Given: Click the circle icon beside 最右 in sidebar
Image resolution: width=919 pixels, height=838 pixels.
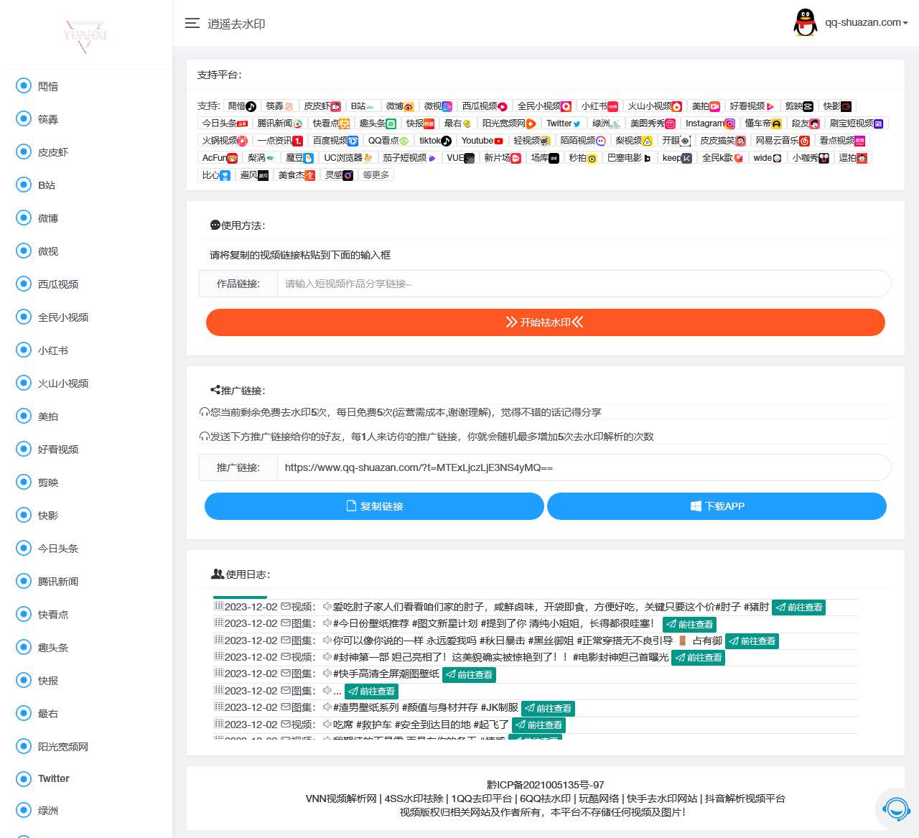Looking at the screenshot, I should 24,713.
